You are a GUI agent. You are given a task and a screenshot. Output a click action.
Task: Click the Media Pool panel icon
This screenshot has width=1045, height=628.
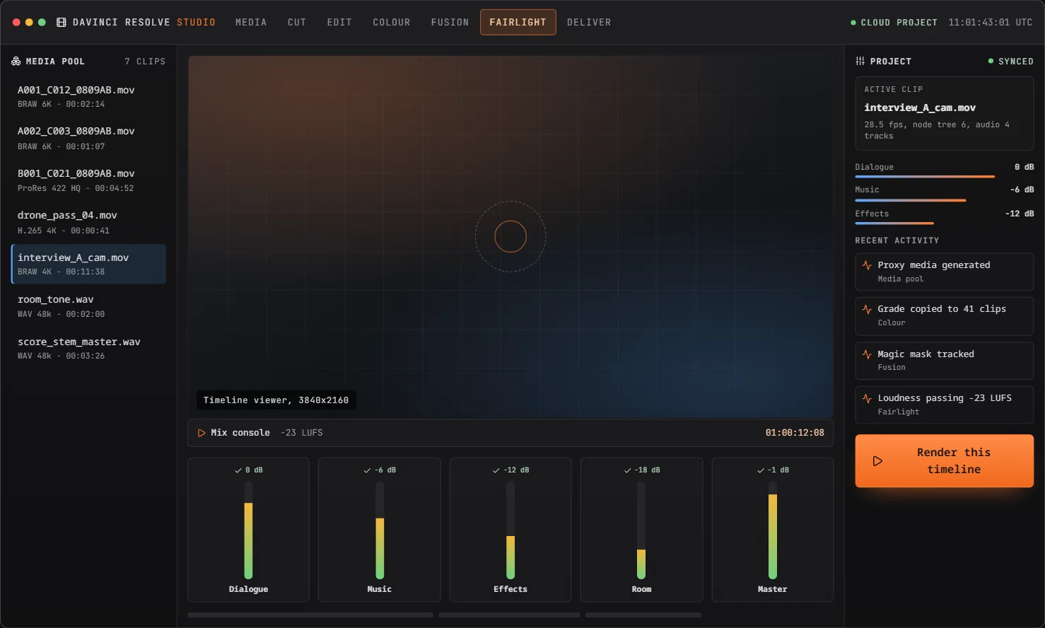pyautogui.click(x=16, y=62)
